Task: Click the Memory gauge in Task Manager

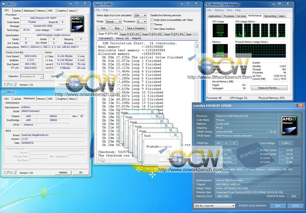Action: click(220, 51)
